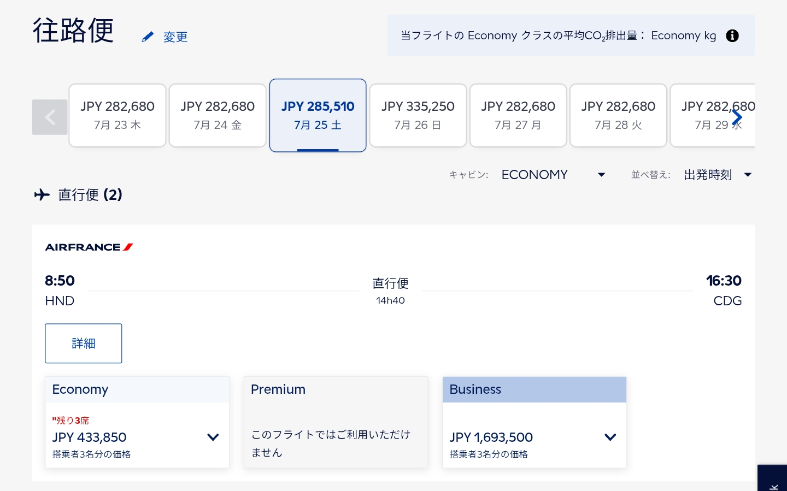Click the Business fare header

[x=535, y=389]
